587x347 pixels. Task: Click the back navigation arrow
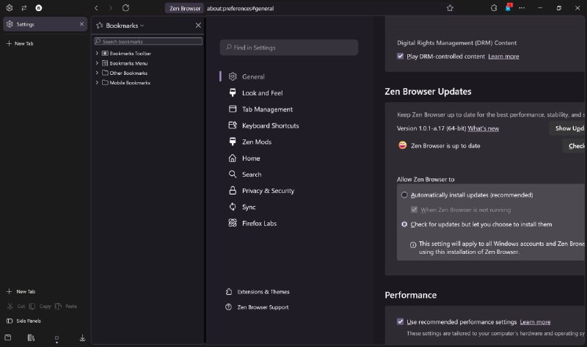[96, 7]
